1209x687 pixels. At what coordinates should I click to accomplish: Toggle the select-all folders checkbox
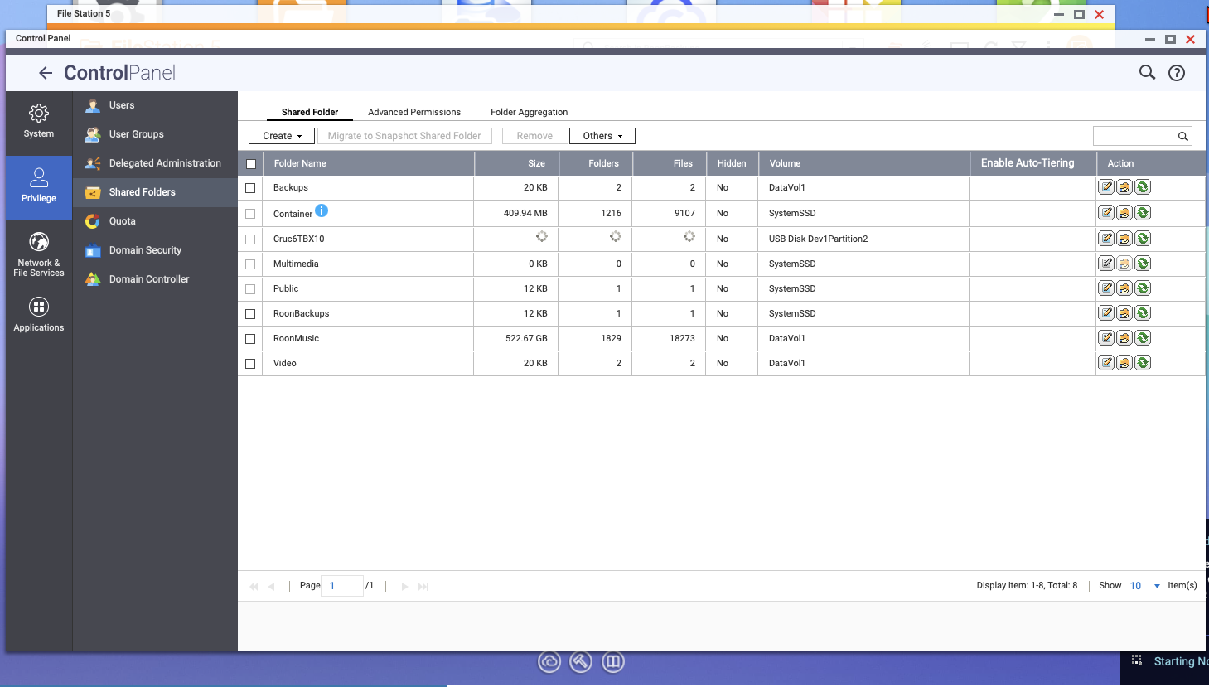click(251, 164)
